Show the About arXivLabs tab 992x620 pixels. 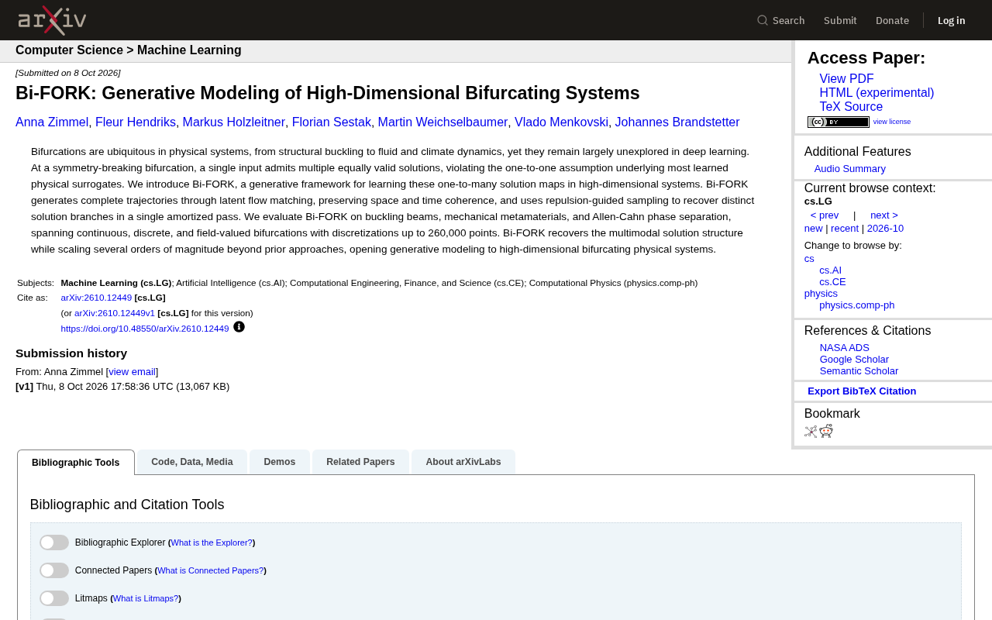[463, 462]
